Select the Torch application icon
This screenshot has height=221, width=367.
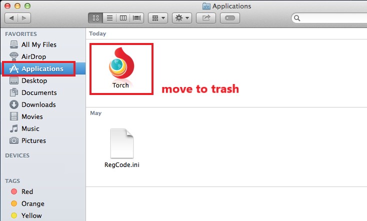[121, 63]
